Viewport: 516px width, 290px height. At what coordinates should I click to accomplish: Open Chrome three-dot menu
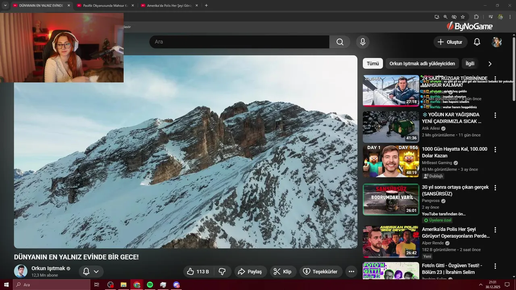tap(510, 17)
